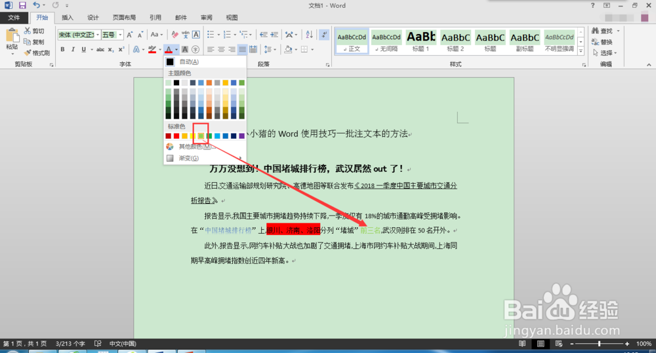Choose 自动(A) automatic font color
Viewport: 656px width, 353px height.
tap(205, 62)
